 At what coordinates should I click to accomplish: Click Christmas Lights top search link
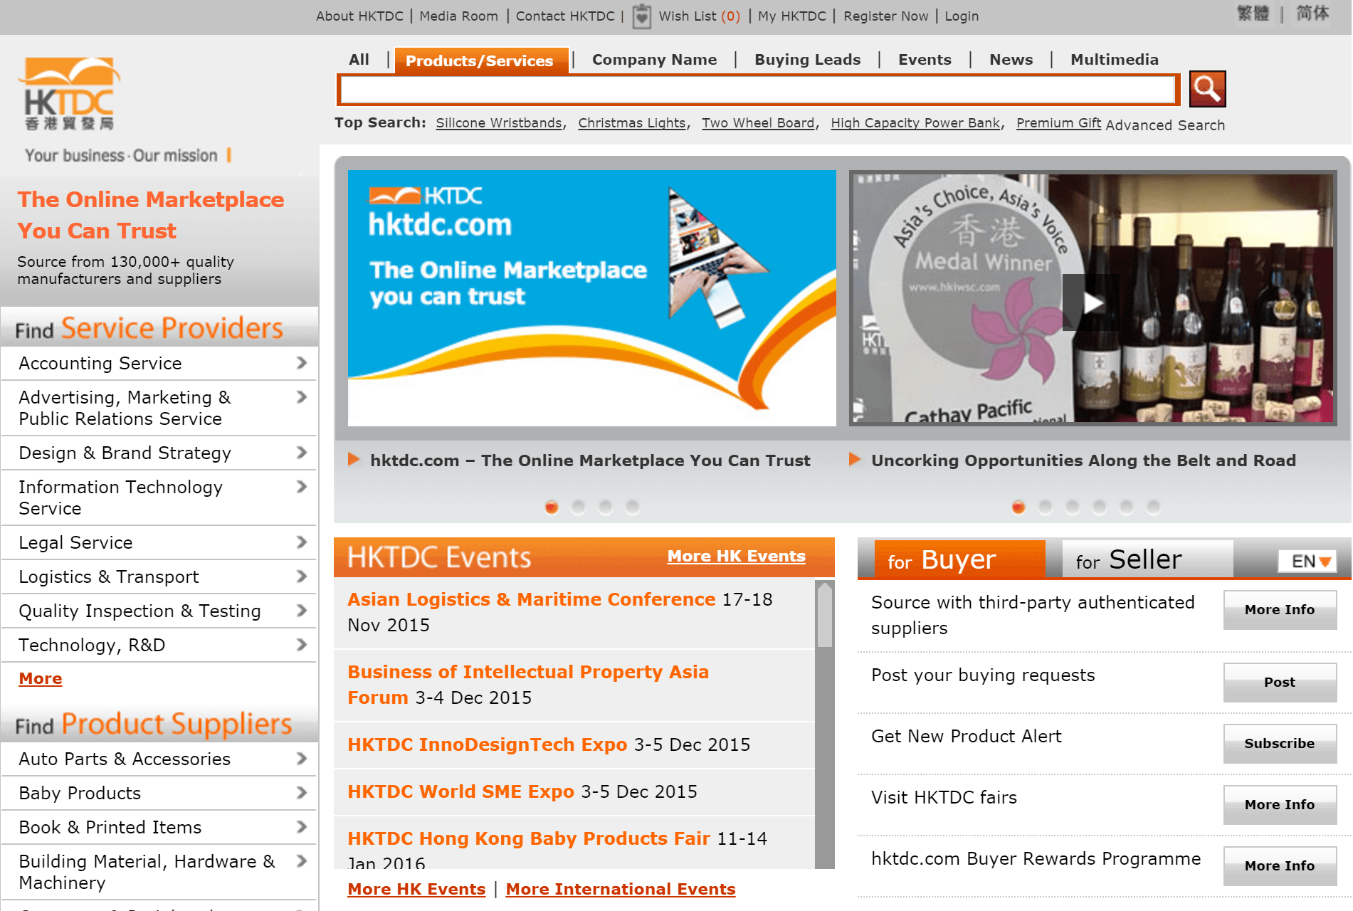click(x=632, y=123)
